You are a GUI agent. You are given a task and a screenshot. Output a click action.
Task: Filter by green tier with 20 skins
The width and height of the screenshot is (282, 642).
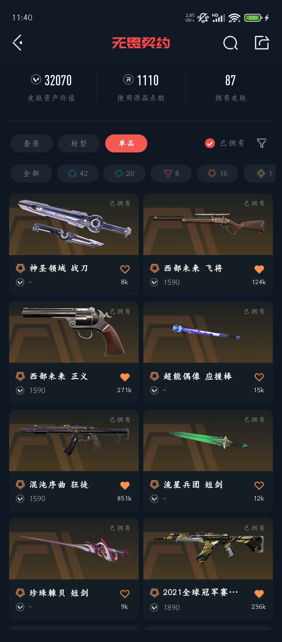pyautogui.click(x=124, y=173)
